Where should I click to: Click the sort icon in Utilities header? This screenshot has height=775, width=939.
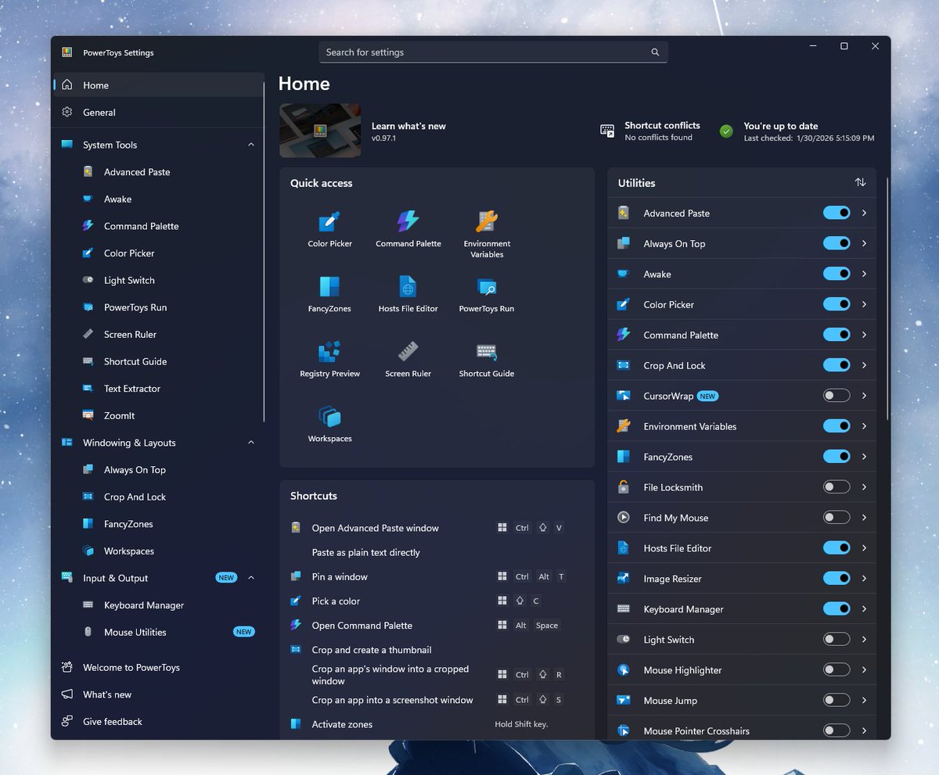tap(860, 182)
